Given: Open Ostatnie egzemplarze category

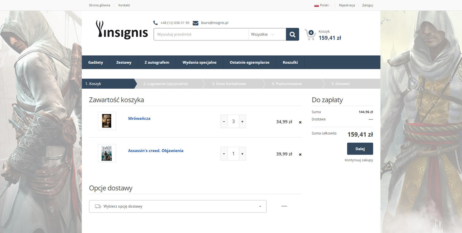Looking at the screenshot, I should tap(250, 62).
